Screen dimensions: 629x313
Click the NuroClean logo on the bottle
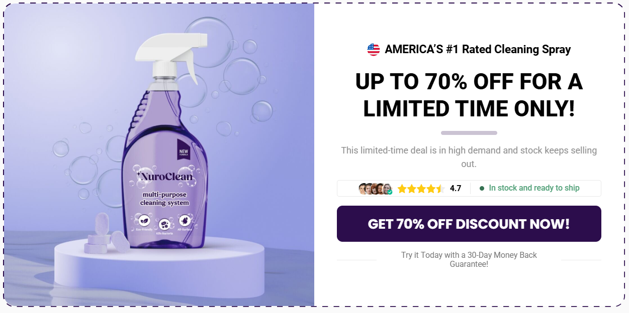pos(164,177)
